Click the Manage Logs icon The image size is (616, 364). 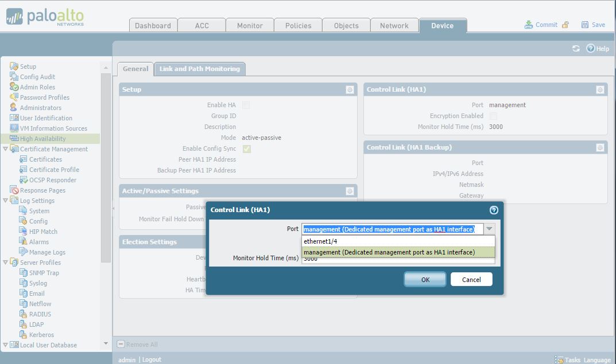click(x=24, y=252)
